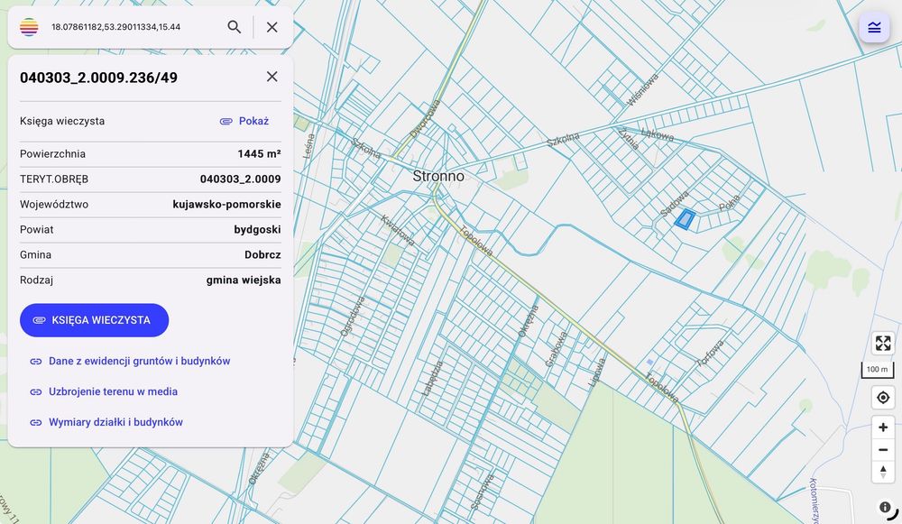The width and height of the screenshot is (902, 524).
Task: Click the 100 m scale indicator
Action: (878, 369)
